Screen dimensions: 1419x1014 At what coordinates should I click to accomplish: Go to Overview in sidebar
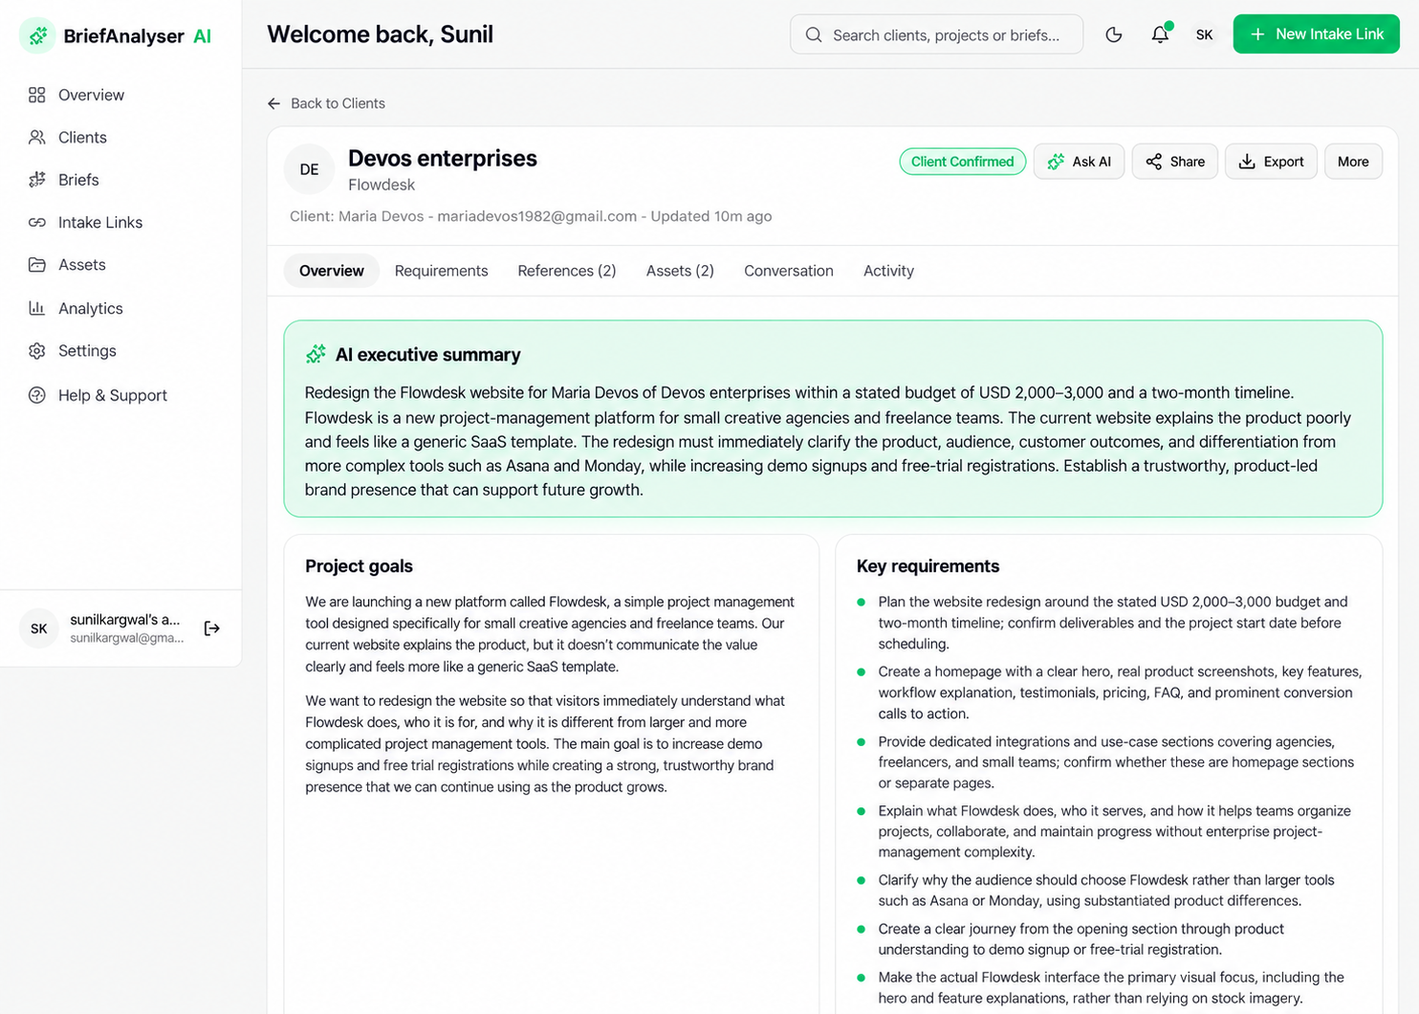pos(120,95)
